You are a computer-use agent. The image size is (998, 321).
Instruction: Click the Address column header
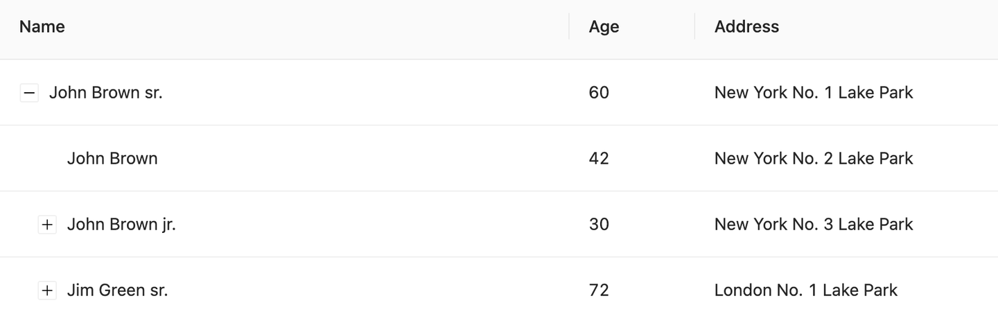pyautogui.click(x=746, y=27)
